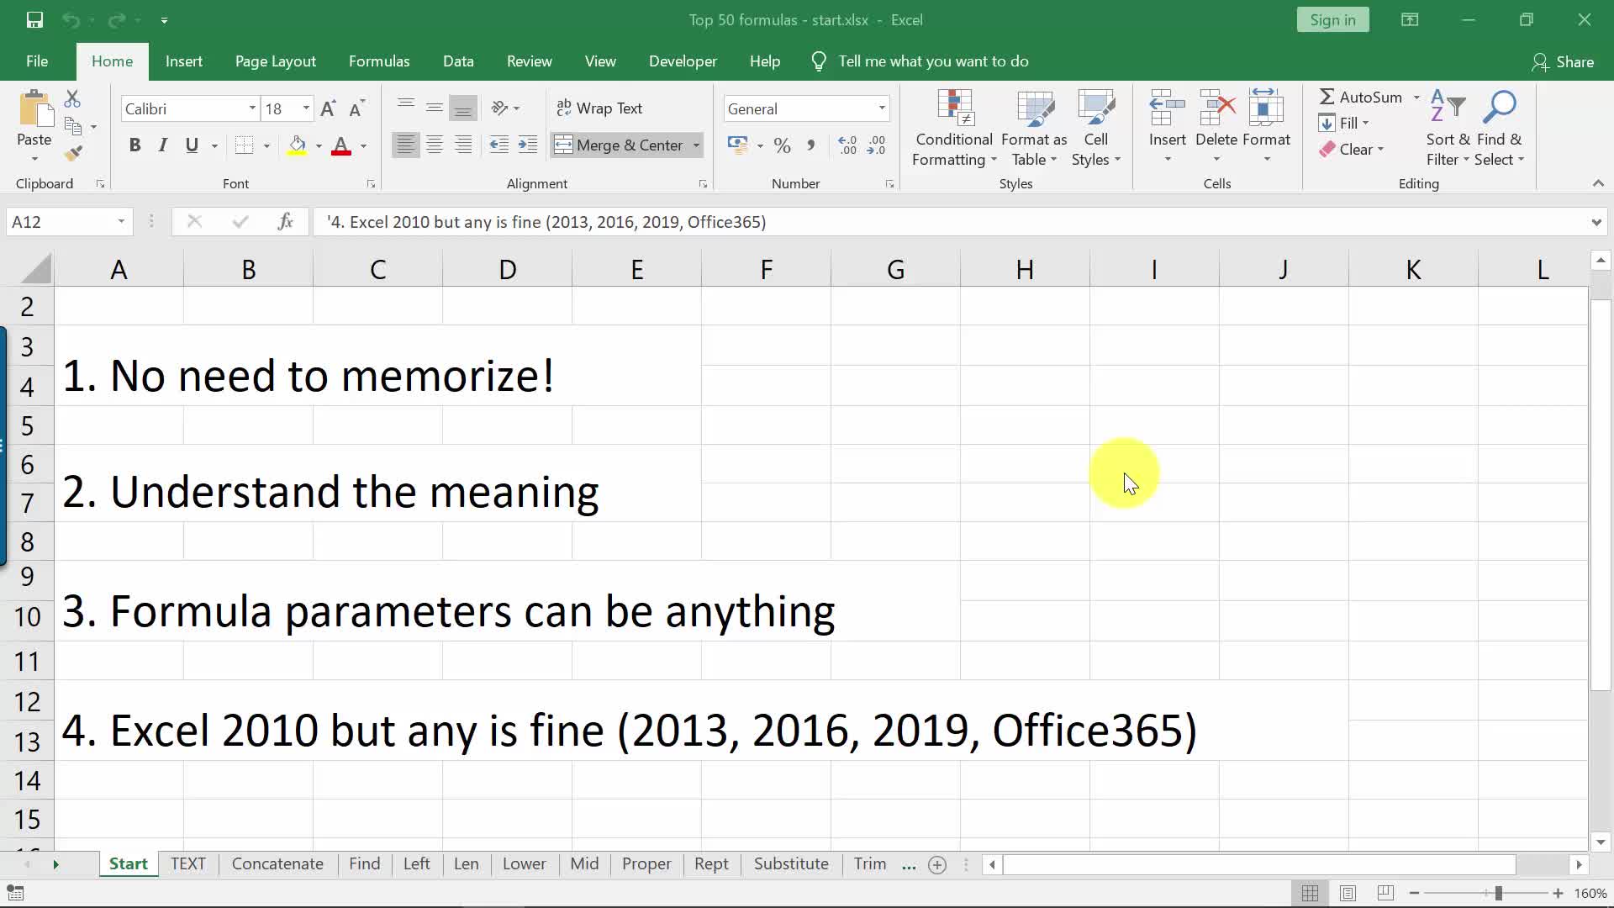Click the Increase Font Size icon
This screenshot has height=908, width=1614.
[329, 108]
